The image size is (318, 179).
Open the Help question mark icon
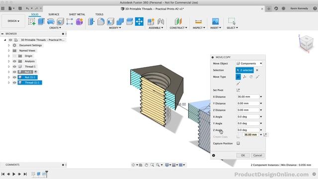coord(315,8)
